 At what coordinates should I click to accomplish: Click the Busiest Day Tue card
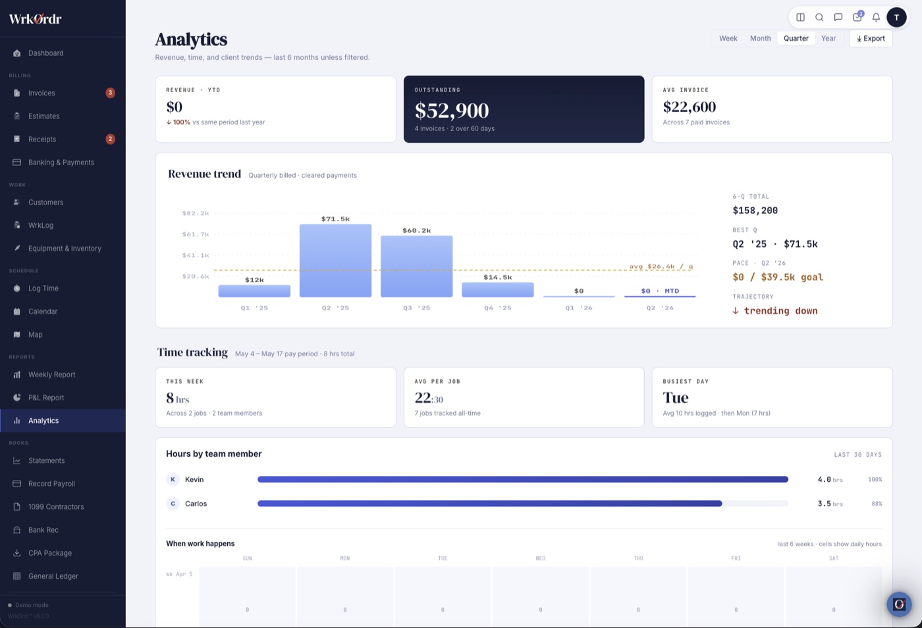(x=772, y=398)
